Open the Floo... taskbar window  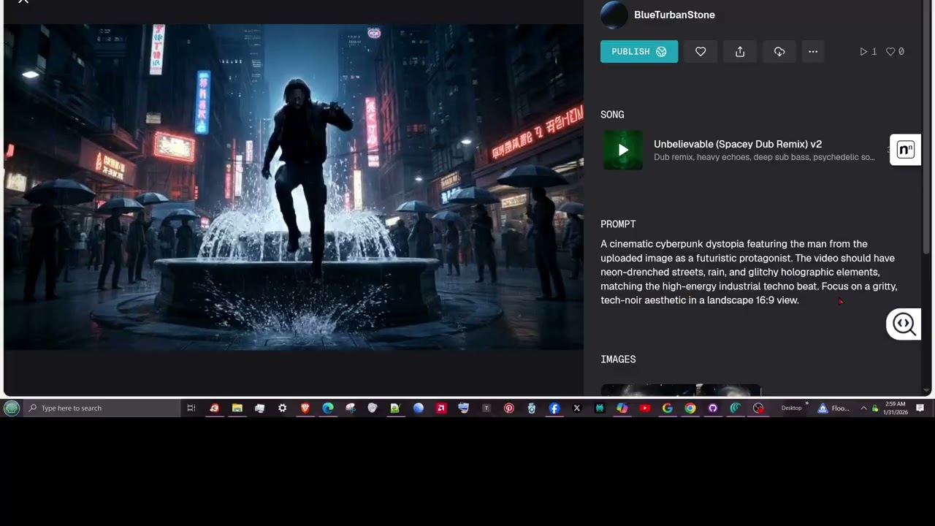(x=834, y=408)
